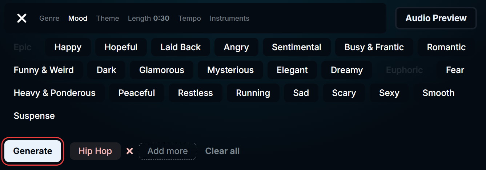Enable the Mysterious mood option
Image resolution: width=486 pixels, height=170 pixels.
(x=230, y=70)
